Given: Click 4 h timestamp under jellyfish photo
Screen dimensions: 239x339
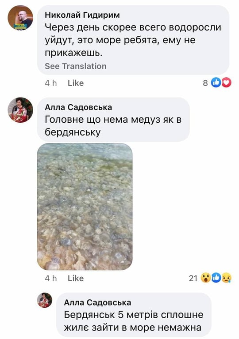Looking at the screenshot, I should tap(51, 278).
